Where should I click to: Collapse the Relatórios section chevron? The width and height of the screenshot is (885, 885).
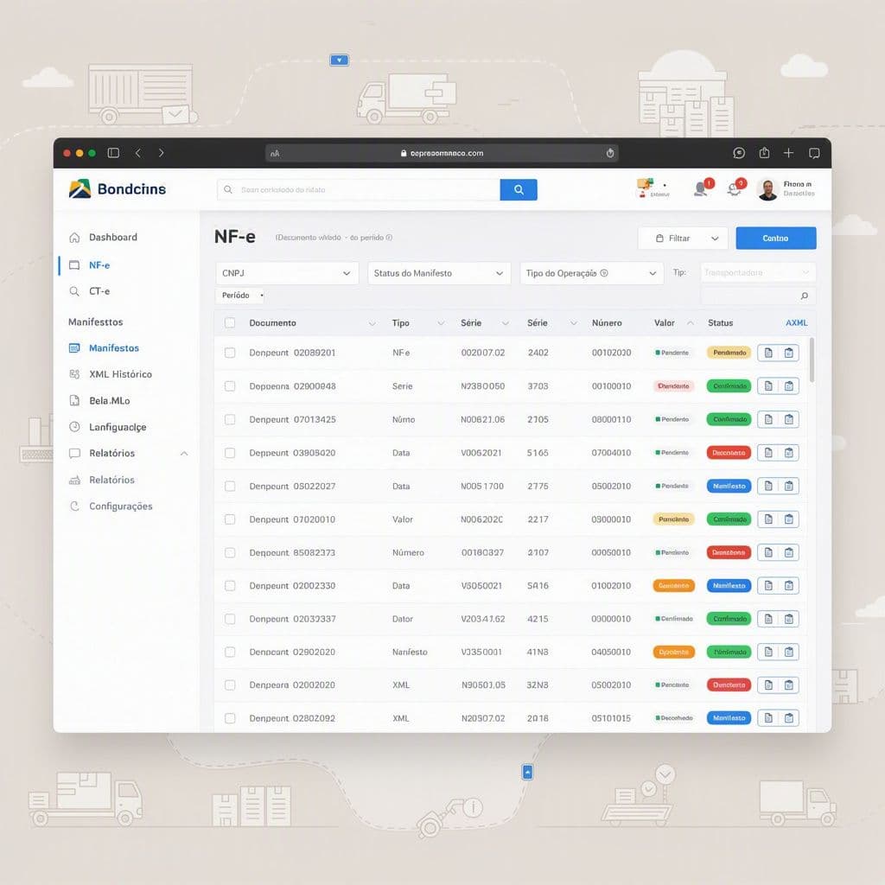(x=184, y=453)
